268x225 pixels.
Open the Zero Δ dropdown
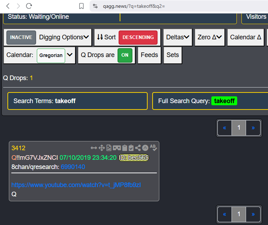210,37
